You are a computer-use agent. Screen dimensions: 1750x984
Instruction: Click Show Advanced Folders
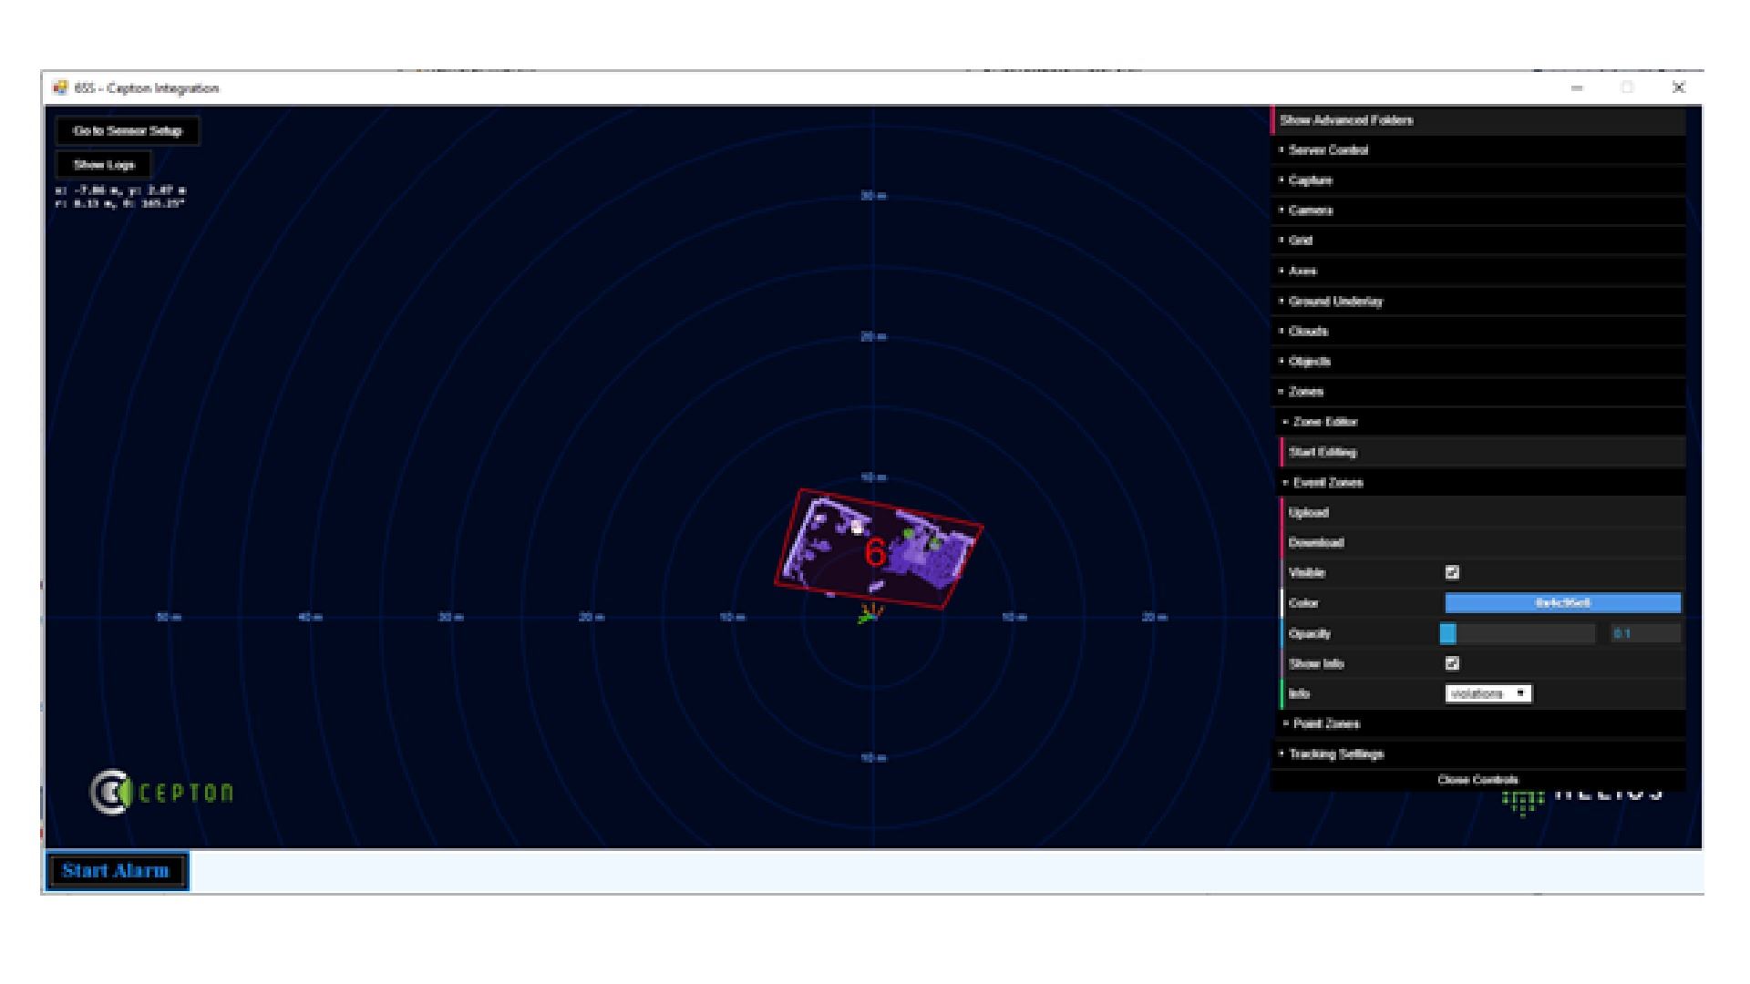1478,120
